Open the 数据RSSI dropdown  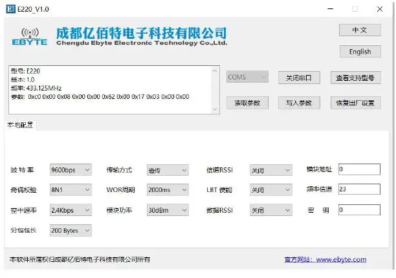tap(271, 210)
